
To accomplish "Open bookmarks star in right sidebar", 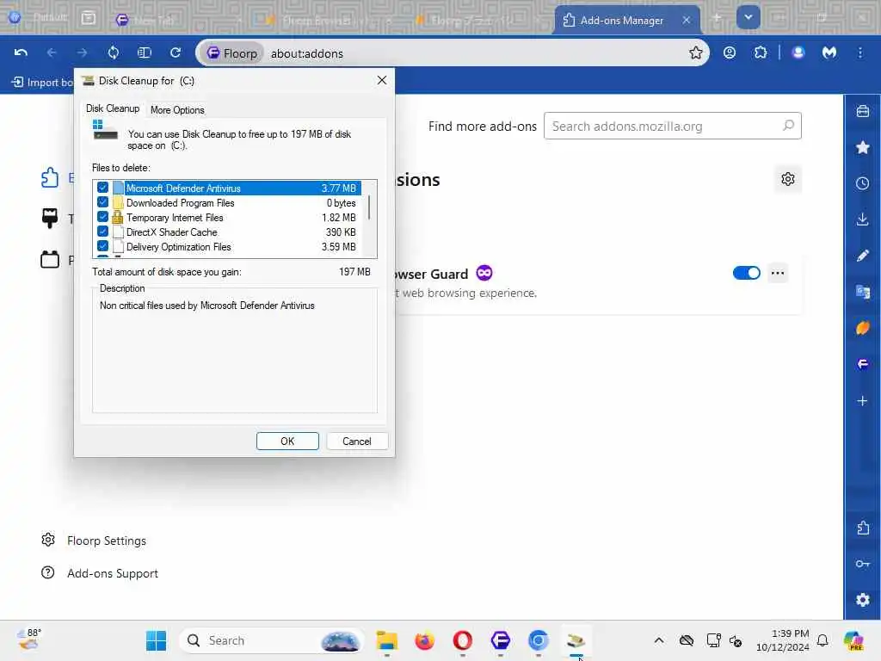I will (862, 147).
